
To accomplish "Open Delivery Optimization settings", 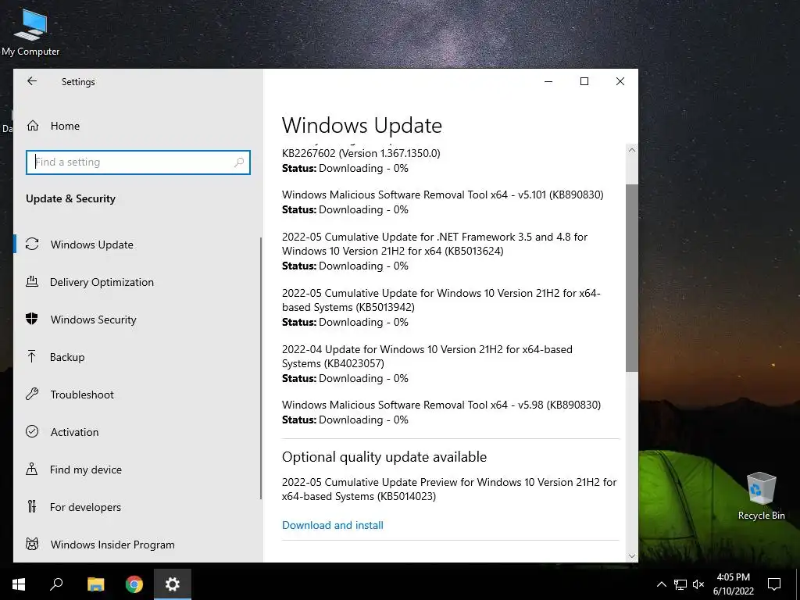I will click(137, 282).
